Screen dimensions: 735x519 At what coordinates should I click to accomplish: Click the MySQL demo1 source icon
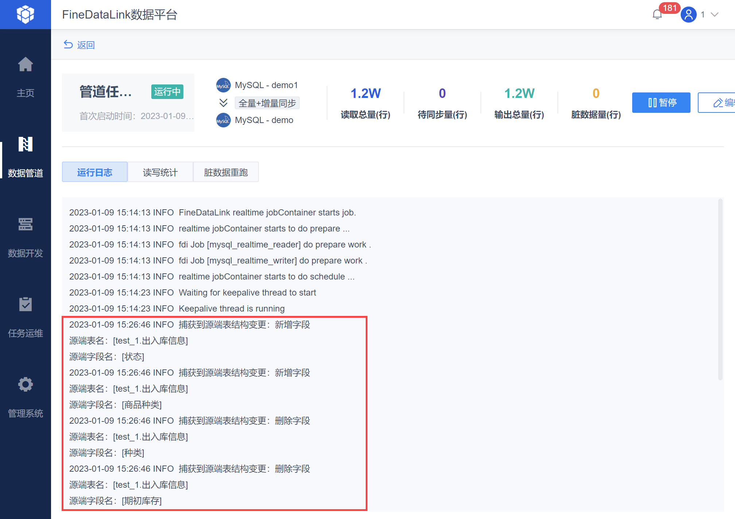point(223,85)
